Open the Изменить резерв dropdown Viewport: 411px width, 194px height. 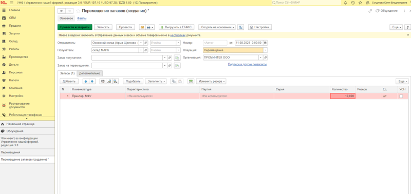tap(211, 82)
